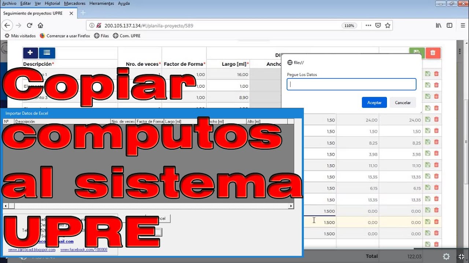Click the Largo [ml] column header
This screenshot has height=263, width=469.
(235, 64)
